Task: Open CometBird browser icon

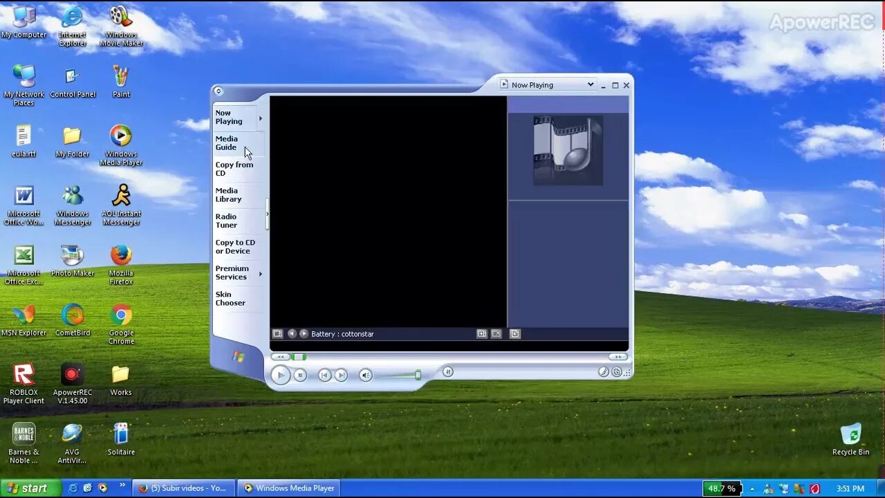Action: tap(73, 320)
